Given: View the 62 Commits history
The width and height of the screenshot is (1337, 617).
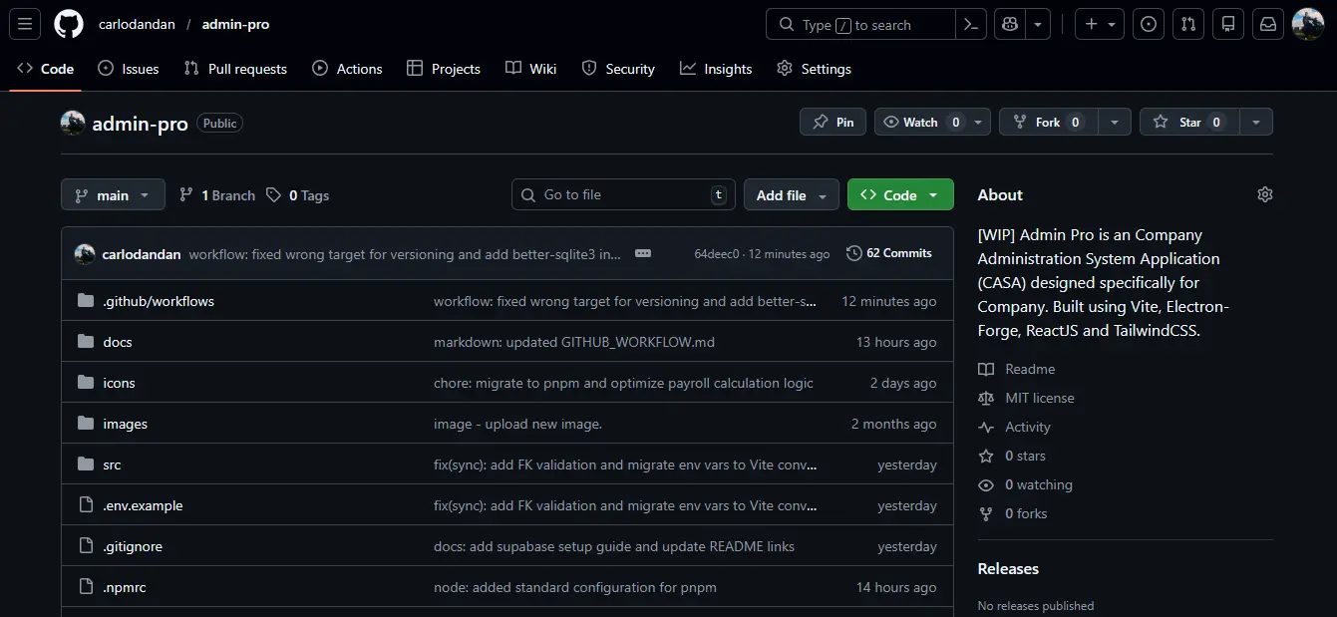Looking at the screenshot, I should 889,253.
